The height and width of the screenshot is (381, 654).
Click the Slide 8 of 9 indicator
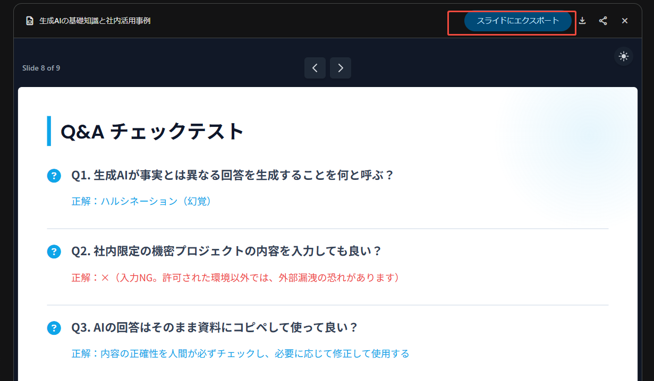point(41,68)
